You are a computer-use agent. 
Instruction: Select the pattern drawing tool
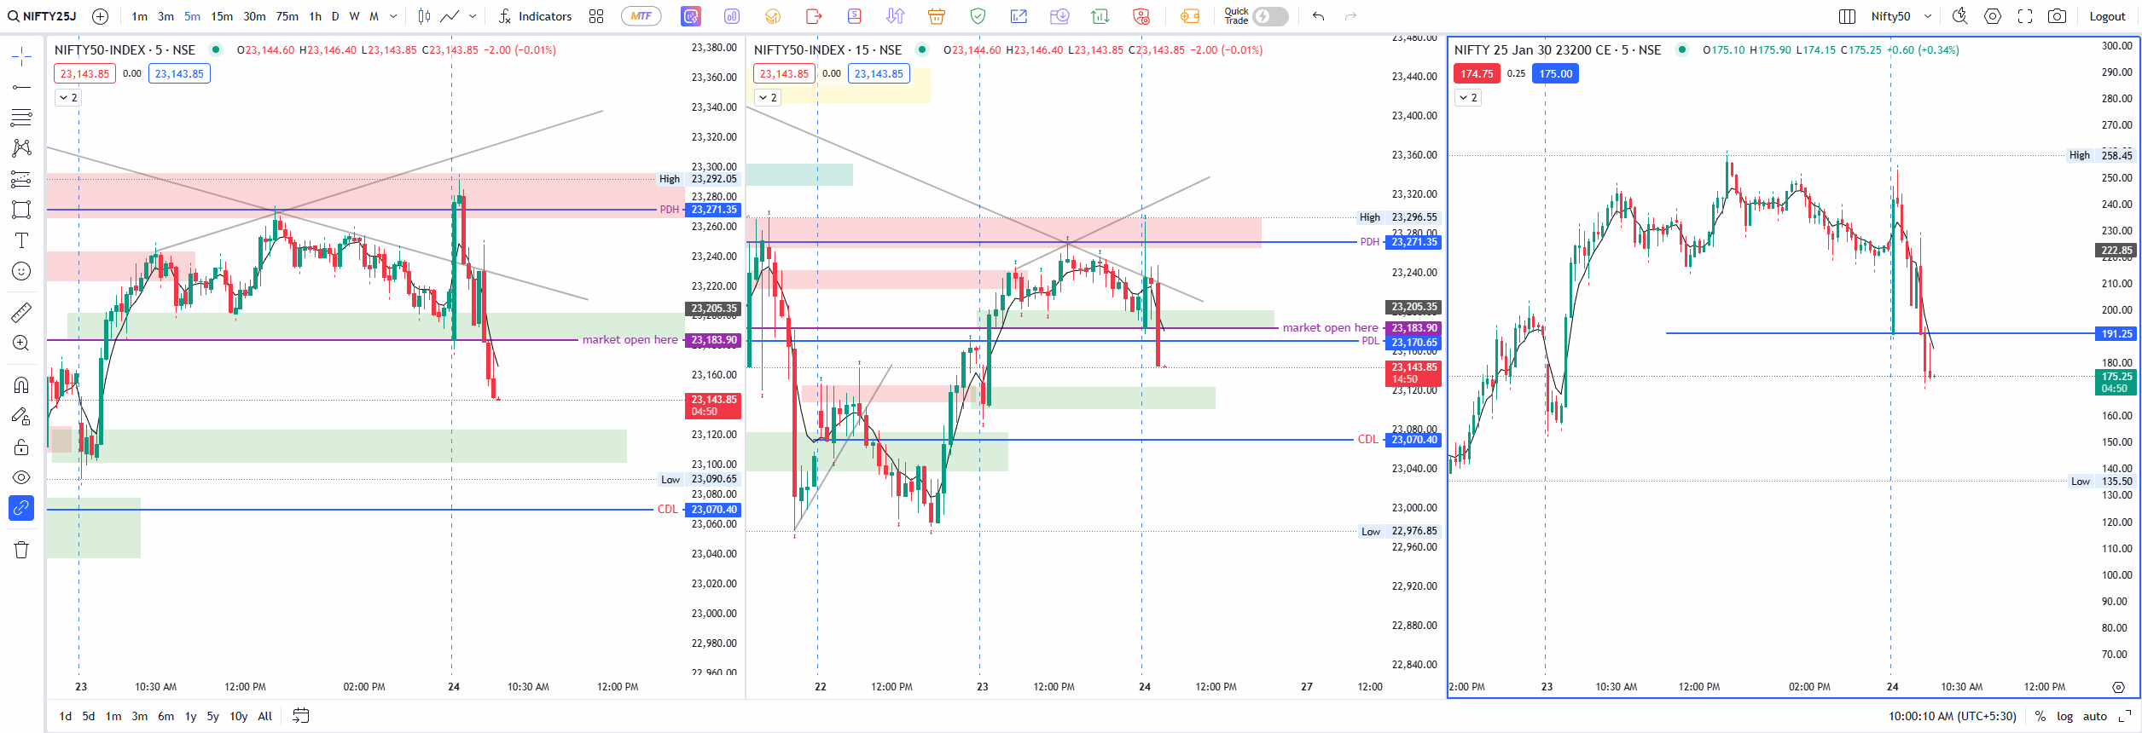click(x=21, y=148)
